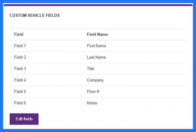Click the Title field value
The image size is (196, 132).
point(90,68)
